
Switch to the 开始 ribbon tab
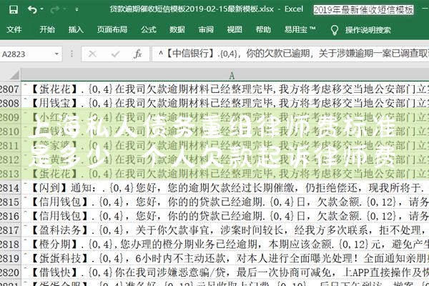(47, 29)
